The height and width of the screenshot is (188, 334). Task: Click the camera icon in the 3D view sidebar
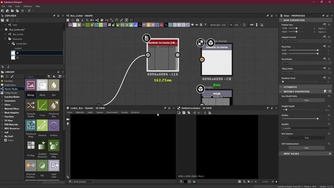point(68,120)
